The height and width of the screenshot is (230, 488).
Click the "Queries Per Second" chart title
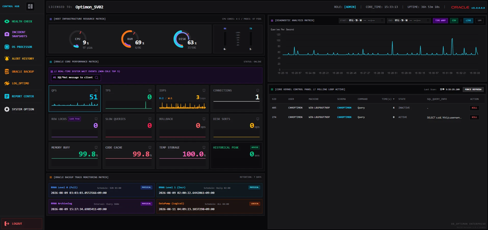tap(282, 30)
